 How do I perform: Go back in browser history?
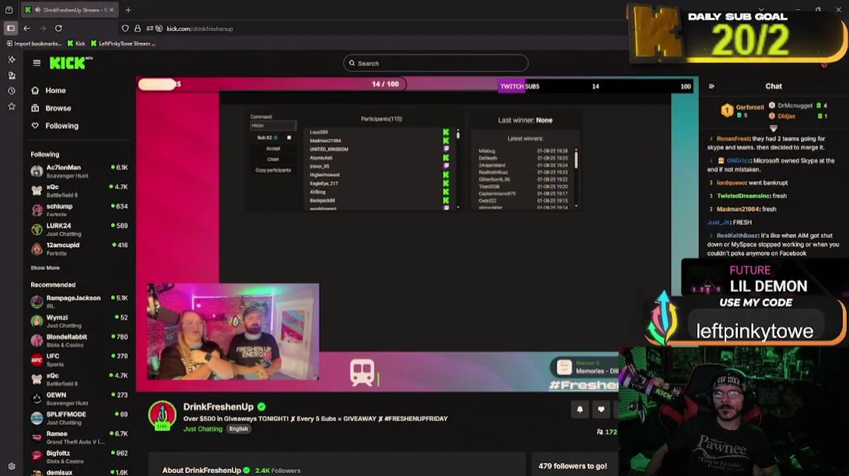(x=26, y=28)
